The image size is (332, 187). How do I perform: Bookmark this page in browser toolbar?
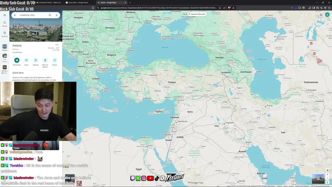click(x=93, y=8)
